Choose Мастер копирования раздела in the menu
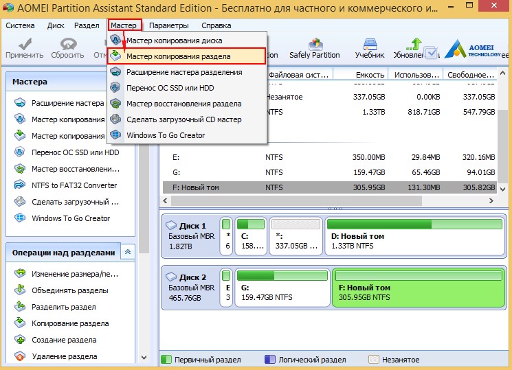The image size is (512, 370). click(186, 56)
